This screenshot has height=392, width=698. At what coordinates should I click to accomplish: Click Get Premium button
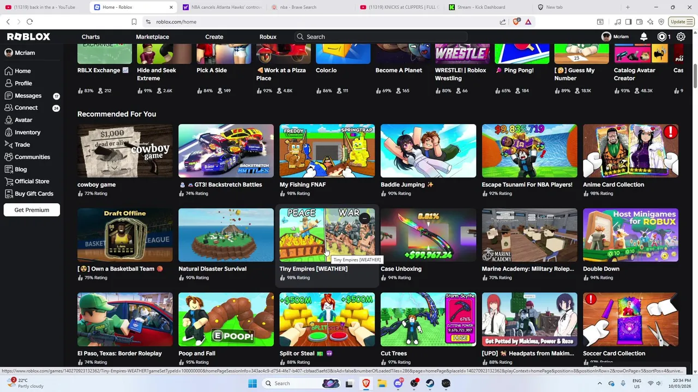tap(32, 210)
